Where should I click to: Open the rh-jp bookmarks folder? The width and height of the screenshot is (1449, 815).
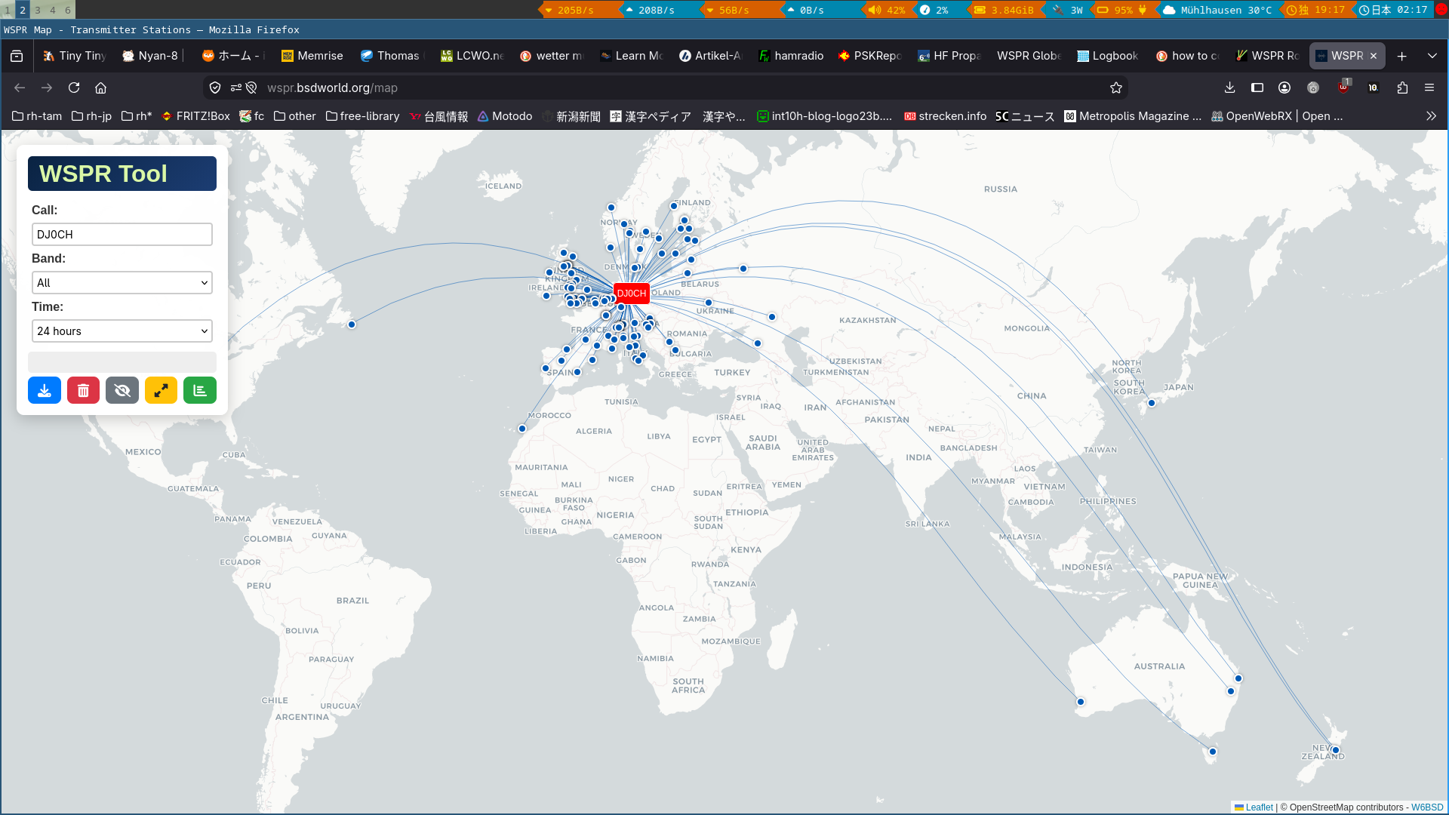coord(91,116)
